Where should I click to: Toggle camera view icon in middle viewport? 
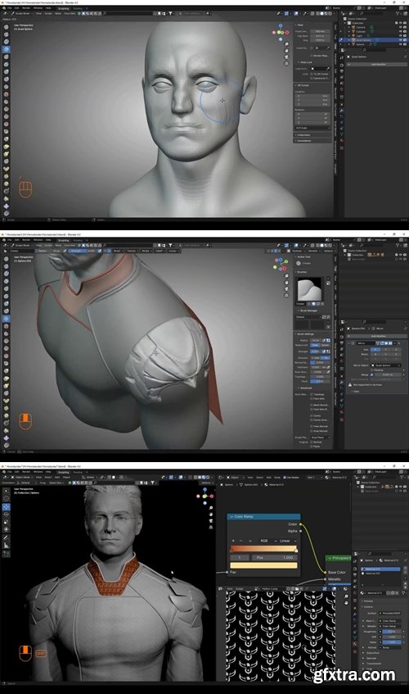(286, 288)
